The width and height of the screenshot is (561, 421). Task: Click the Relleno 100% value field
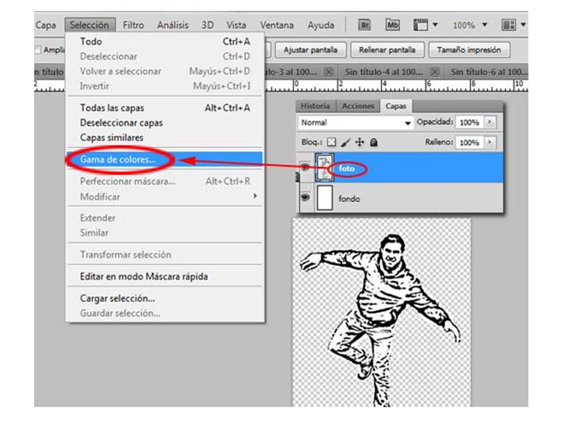point(469,143)
